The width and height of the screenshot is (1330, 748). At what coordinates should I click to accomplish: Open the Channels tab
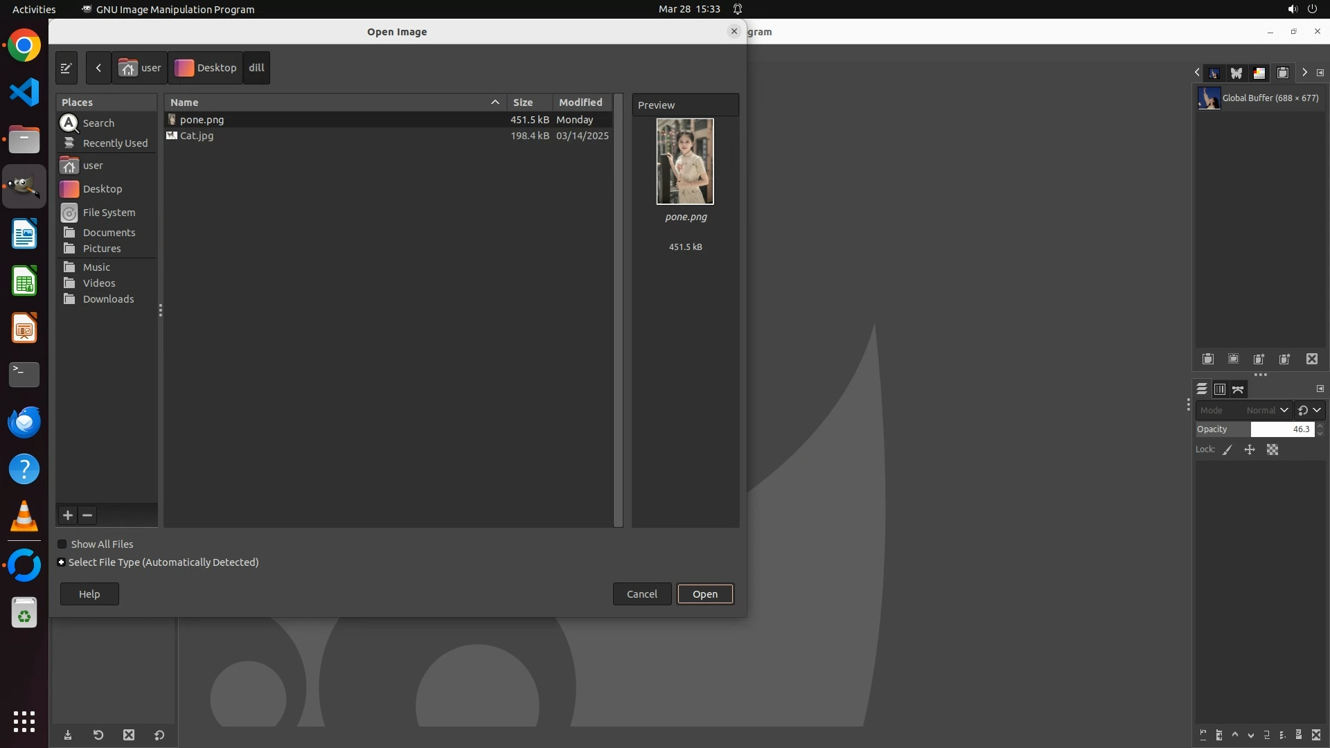pyautogui.click(x=1220, y=389)
